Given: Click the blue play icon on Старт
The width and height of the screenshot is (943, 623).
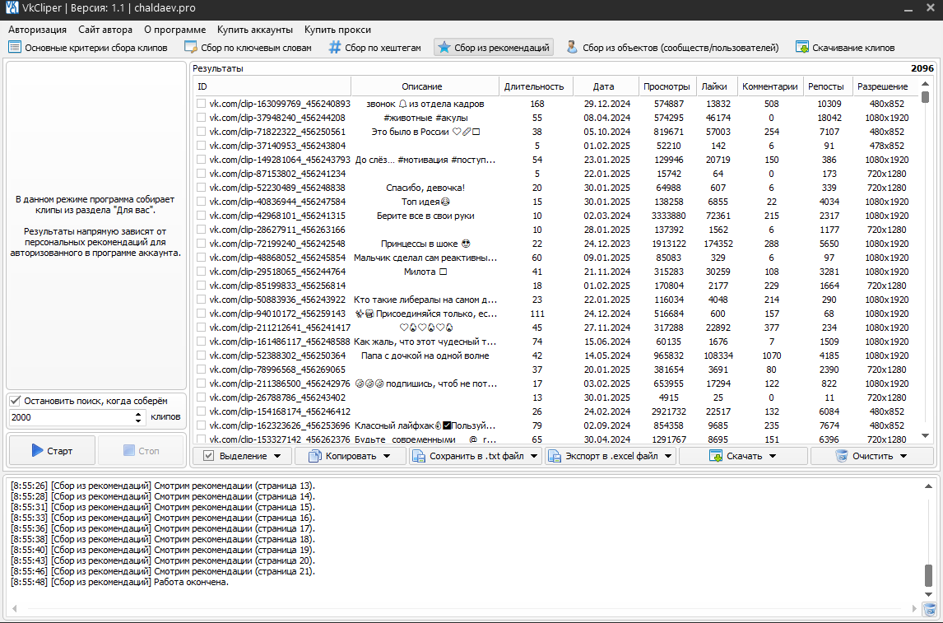Looking at the screenshot, I should click(37, 450).
